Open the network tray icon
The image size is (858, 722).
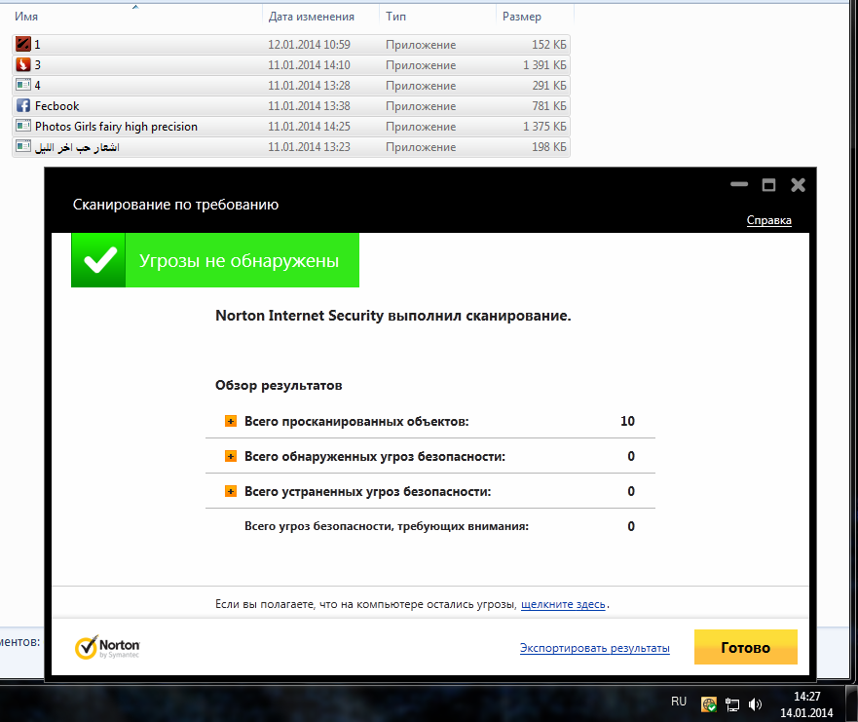(x=732, y=704)
